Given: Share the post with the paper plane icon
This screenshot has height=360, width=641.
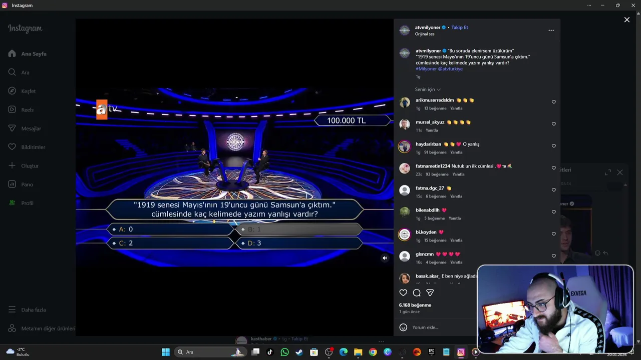Looking at the screenshot, I should 430,292.
